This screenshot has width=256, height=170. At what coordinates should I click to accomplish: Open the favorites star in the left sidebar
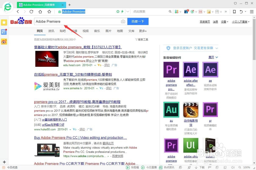click(4, 22)
